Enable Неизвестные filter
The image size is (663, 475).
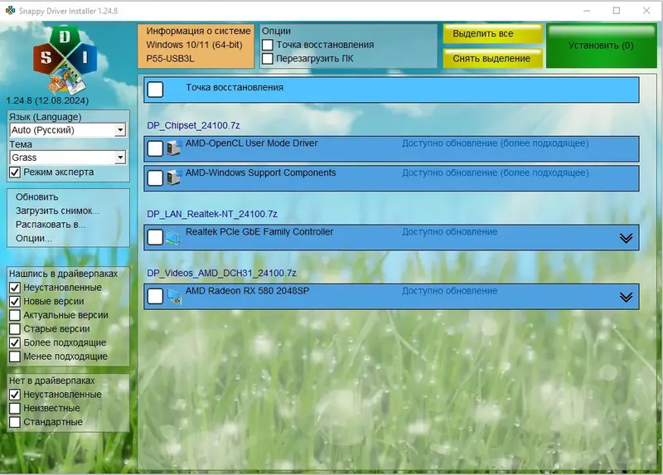point(15,408)
